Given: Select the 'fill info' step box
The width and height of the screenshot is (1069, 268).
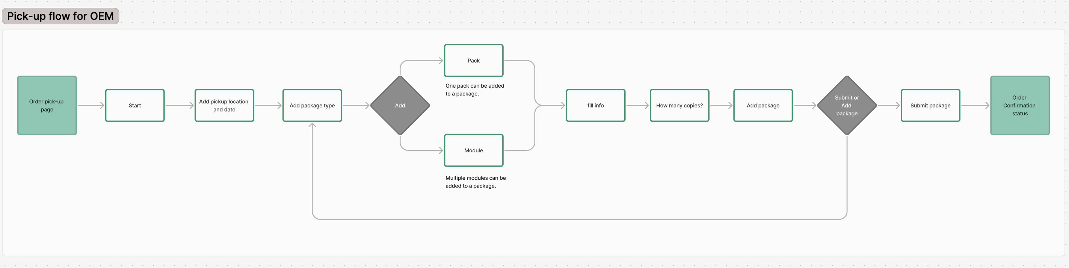Looking at the screenshot, I should [x=595, y=106].
